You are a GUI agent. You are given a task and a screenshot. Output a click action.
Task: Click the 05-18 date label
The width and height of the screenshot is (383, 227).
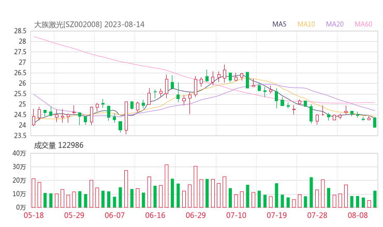(34, 215)
